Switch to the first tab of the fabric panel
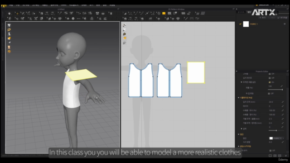 241,12
